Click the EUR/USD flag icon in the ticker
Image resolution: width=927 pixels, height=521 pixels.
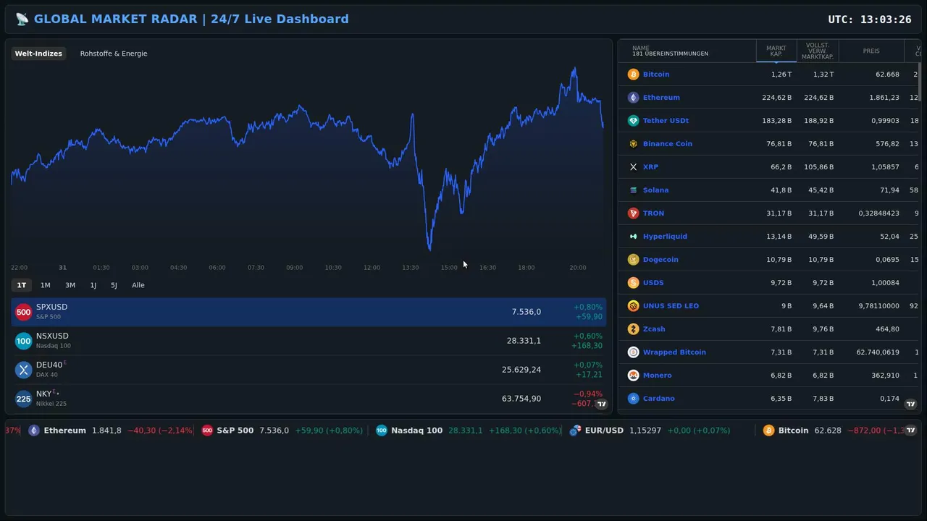(574, 431)
